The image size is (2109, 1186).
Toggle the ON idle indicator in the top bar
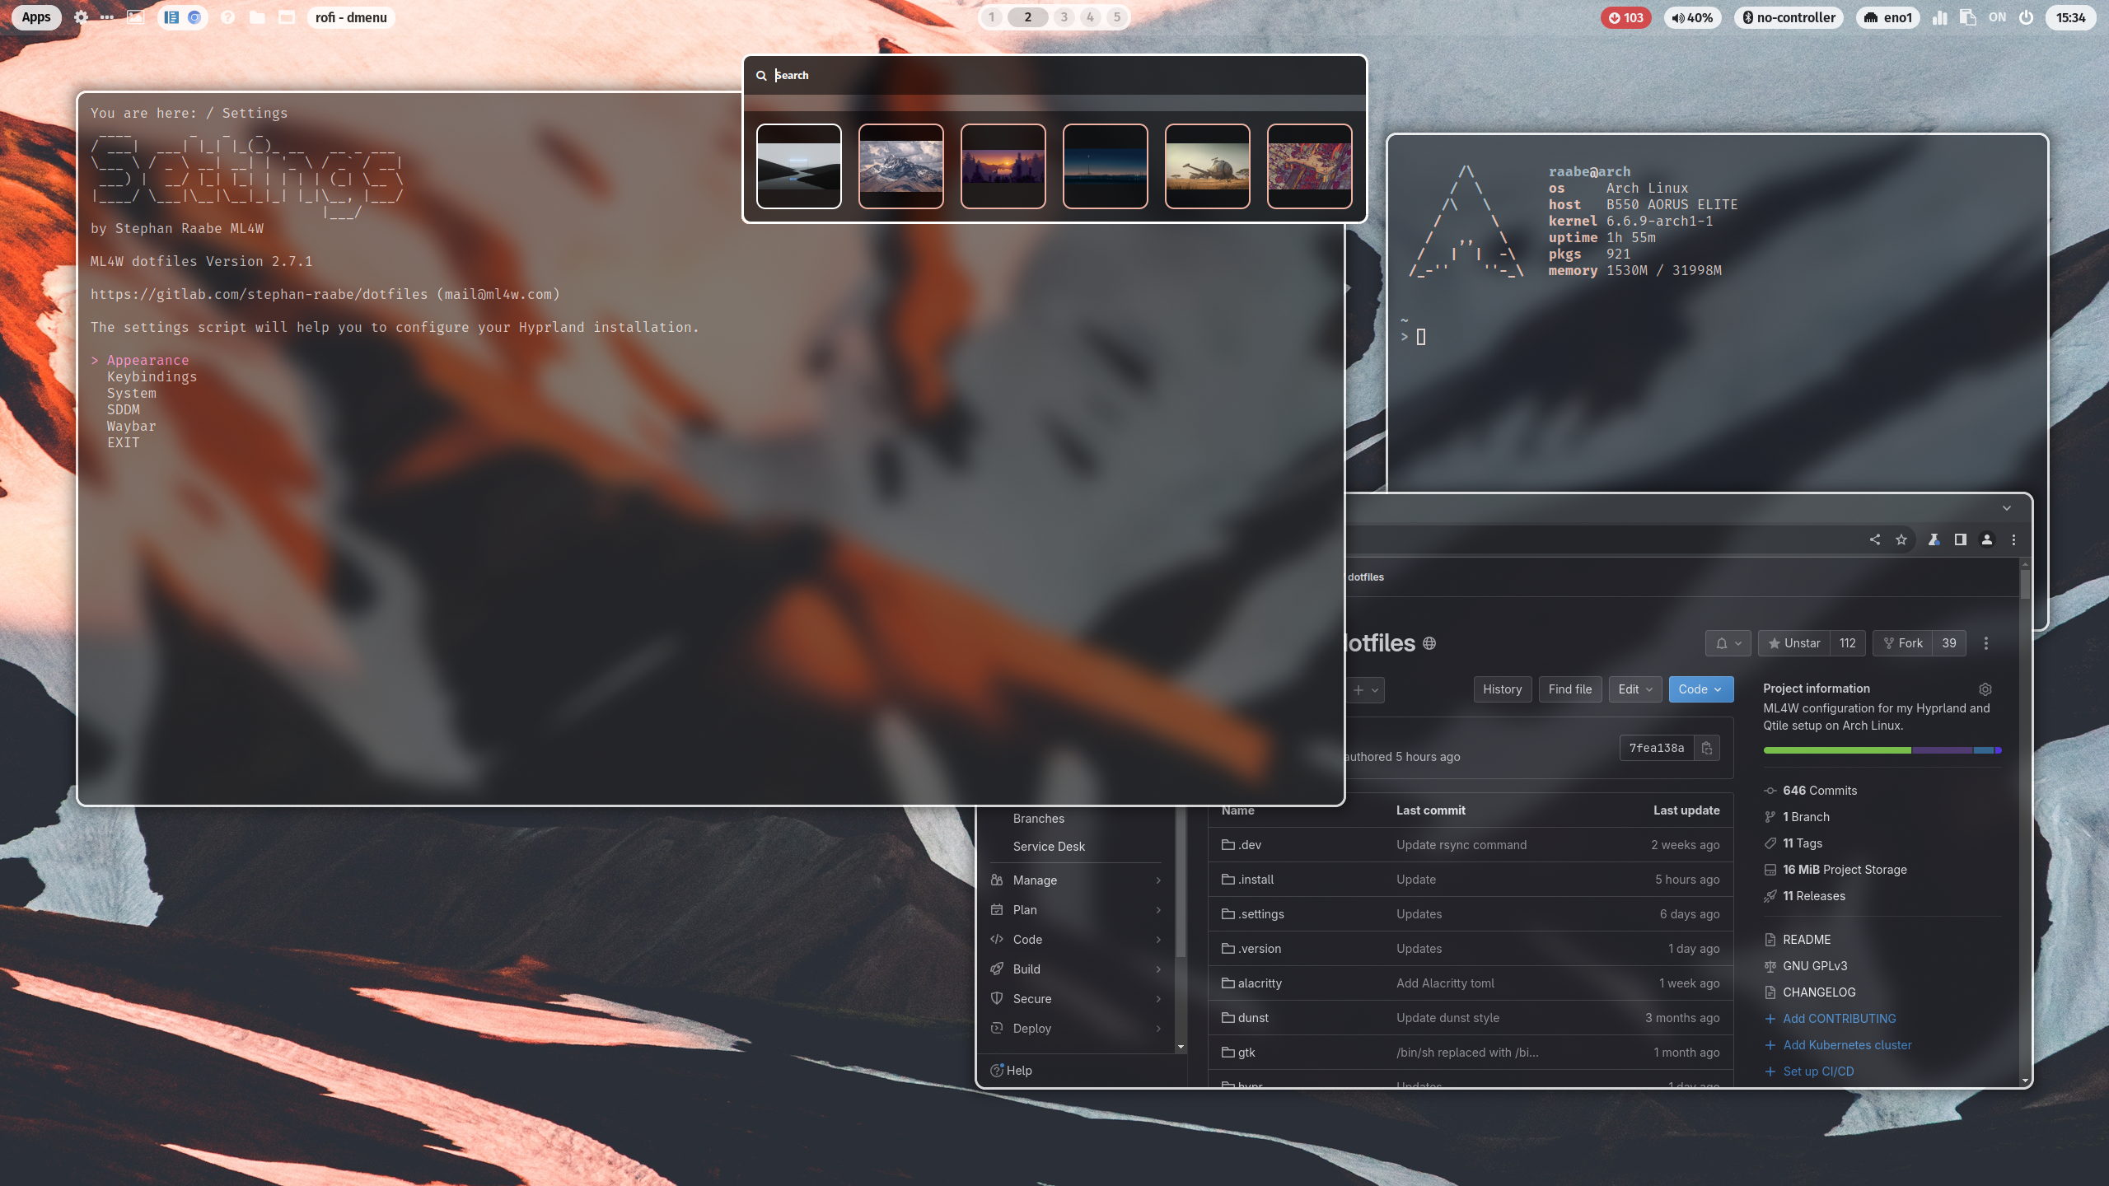click(1998, 17)
